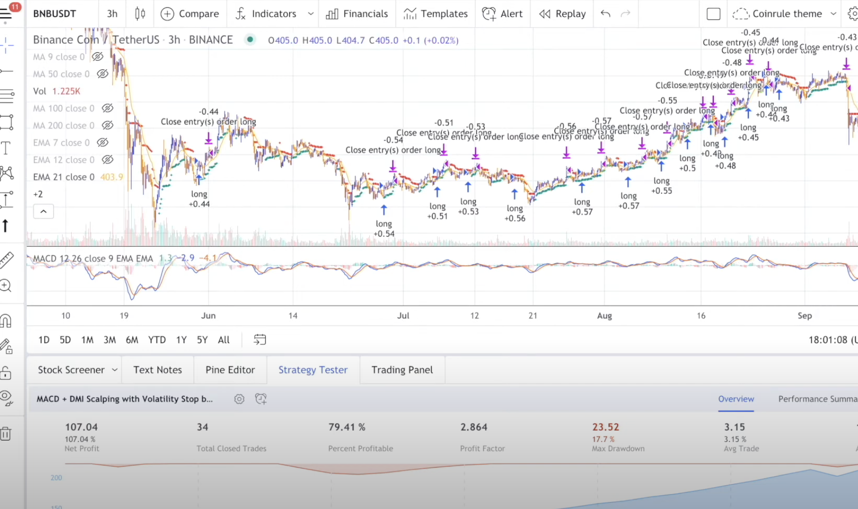Open the Coinrule theme dropdown
The image size is (858, 509).
point(835,14)
